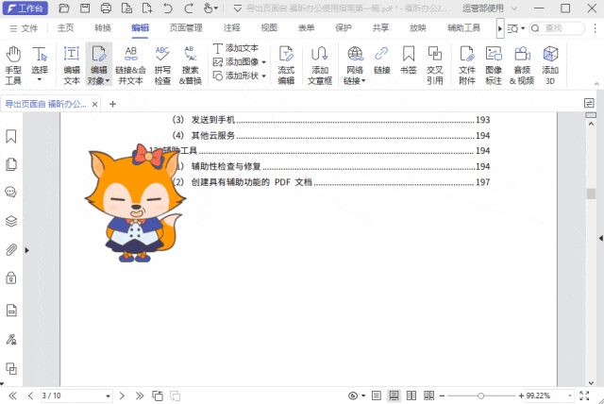Image resolution: width=604 pixels, height=404 pixels.
Task: Open the zoom percentage dropdown
Action: 570,396
